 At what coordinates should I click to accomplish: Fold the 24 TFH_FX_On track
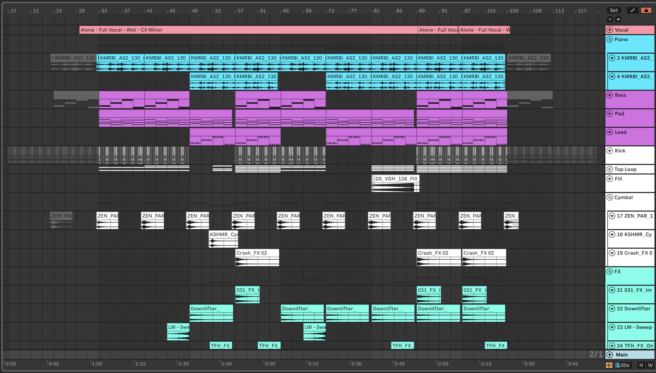point(612,346)
